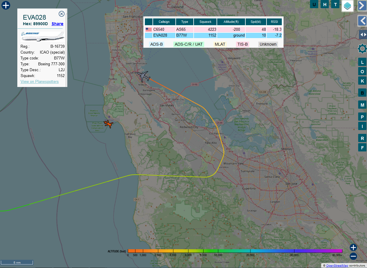
Task: Click the 4223 squawk cell
Action: (205, 29)
